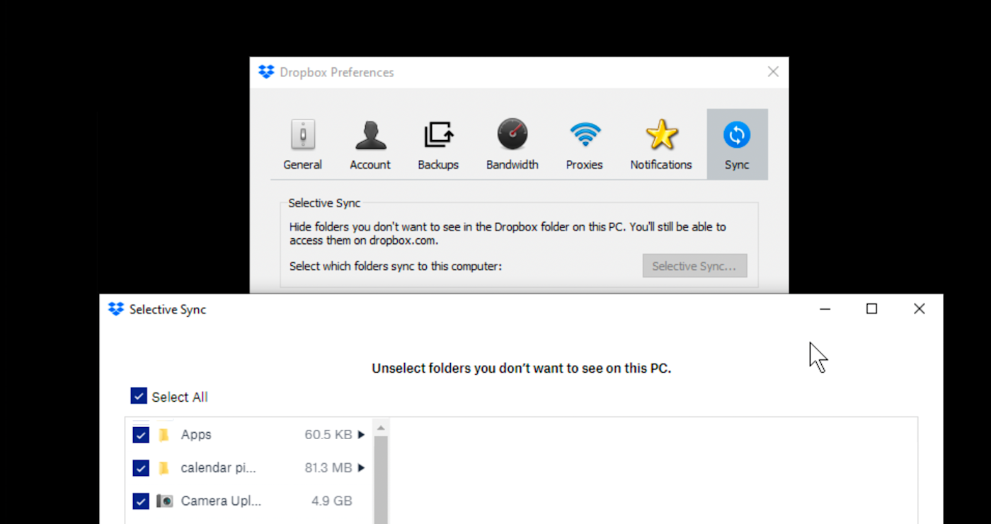Open the Backups tab
The width and height of the screenshot is (991, 524).
[x=438, y=144]
